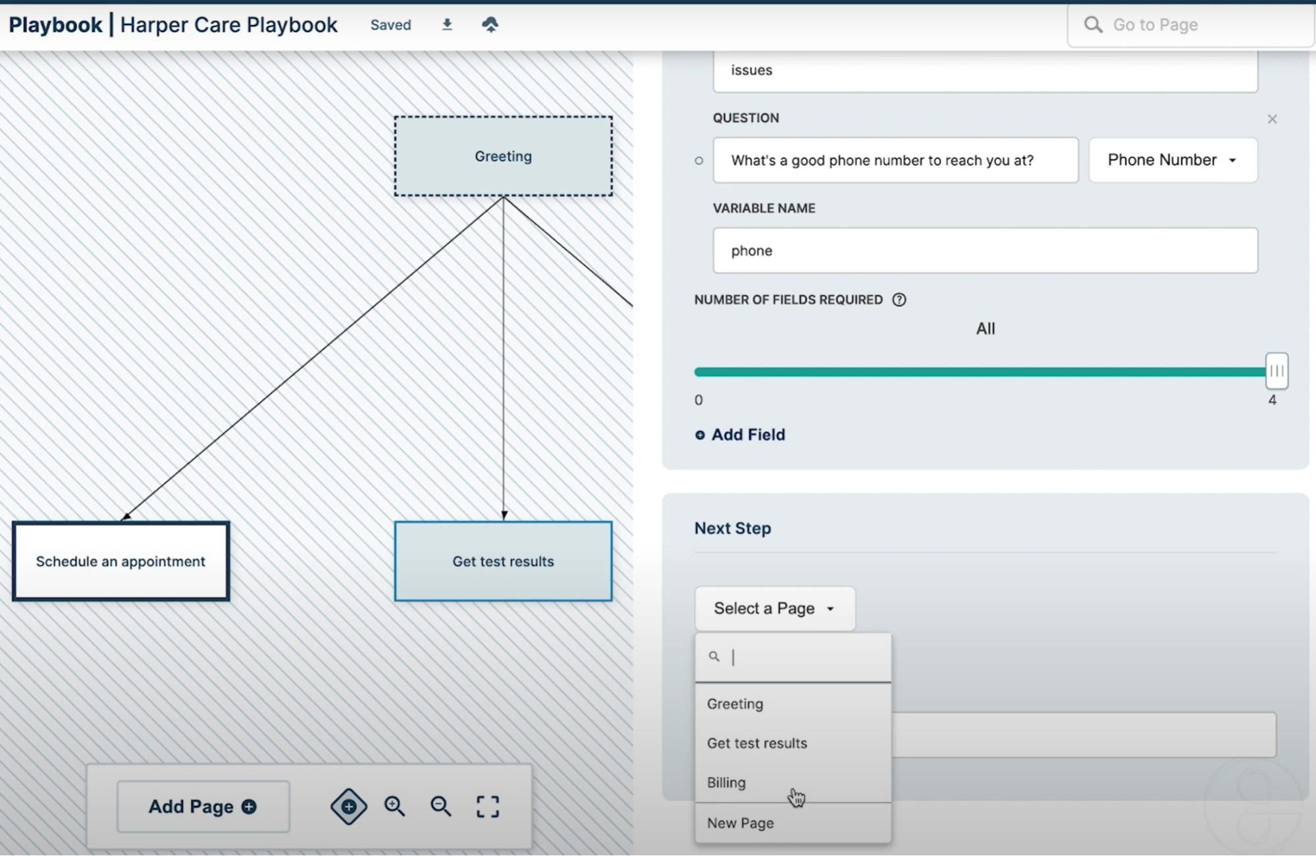Open the Phone Number type dropdown
The height and width of the screenshot is (856, 1316).
tap(1173, 160)
